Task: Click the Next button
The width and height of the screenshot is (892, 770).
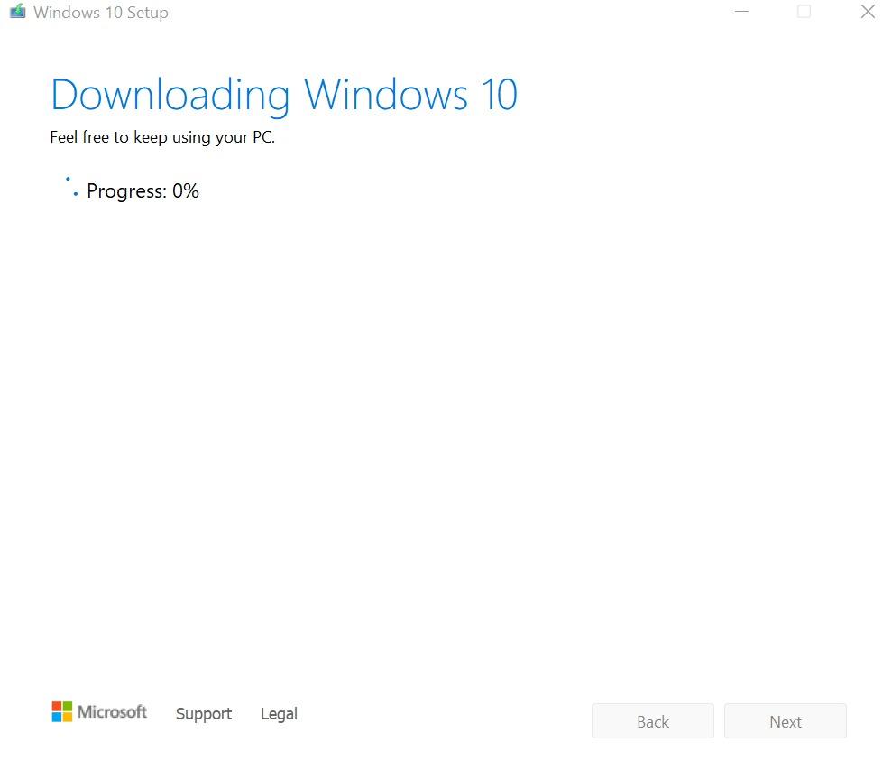Action: [785, 721]
